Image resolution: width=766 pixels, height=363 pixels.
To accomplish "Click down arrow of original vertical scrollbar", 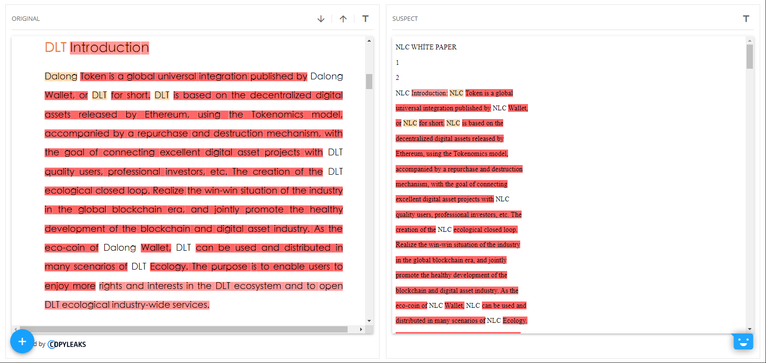I will [369, 321].
